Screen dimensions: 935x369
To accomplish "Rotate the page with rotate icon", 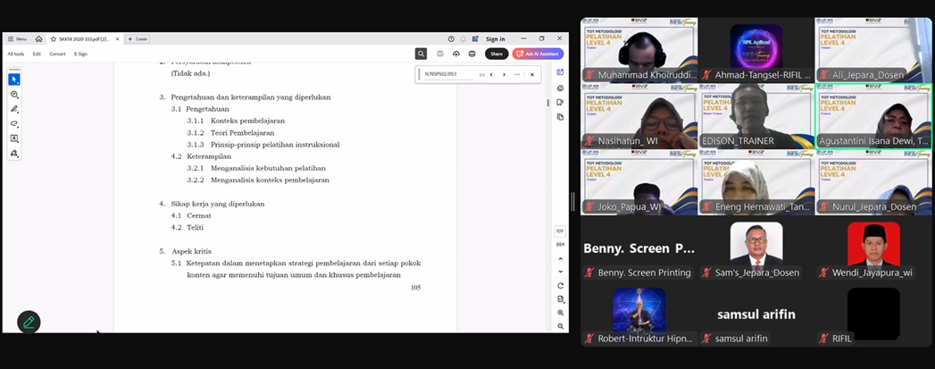I will (560, 286).
